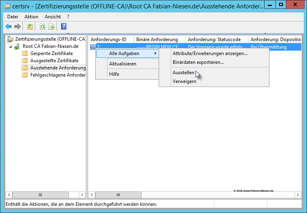Select Root CA Fabian-Niesen.de tree node
Screen dimensions: 307x213
50,46
